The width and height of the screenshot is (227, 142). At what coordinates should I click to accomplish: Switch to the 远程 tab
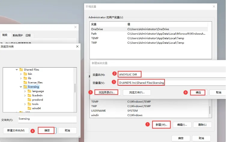tap(28, 35)
